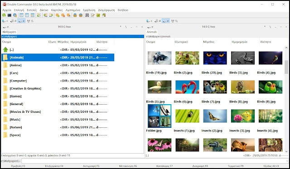Sort right panel by Ιδιότητα column
The height and width of the screenshot is (169, 290).
pyautogui.click(x=274, y=42)
